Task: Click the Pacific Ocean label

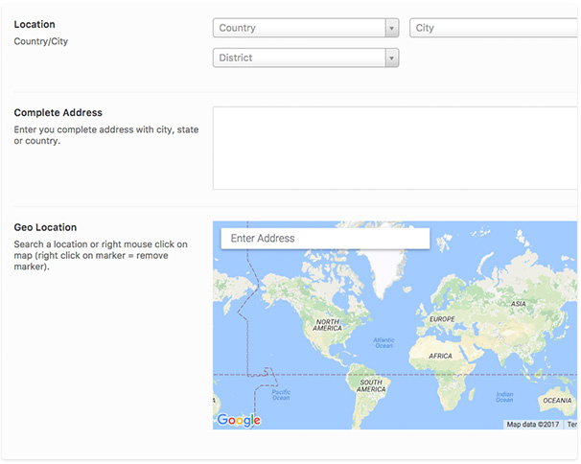Action: (x=280, y=394)
